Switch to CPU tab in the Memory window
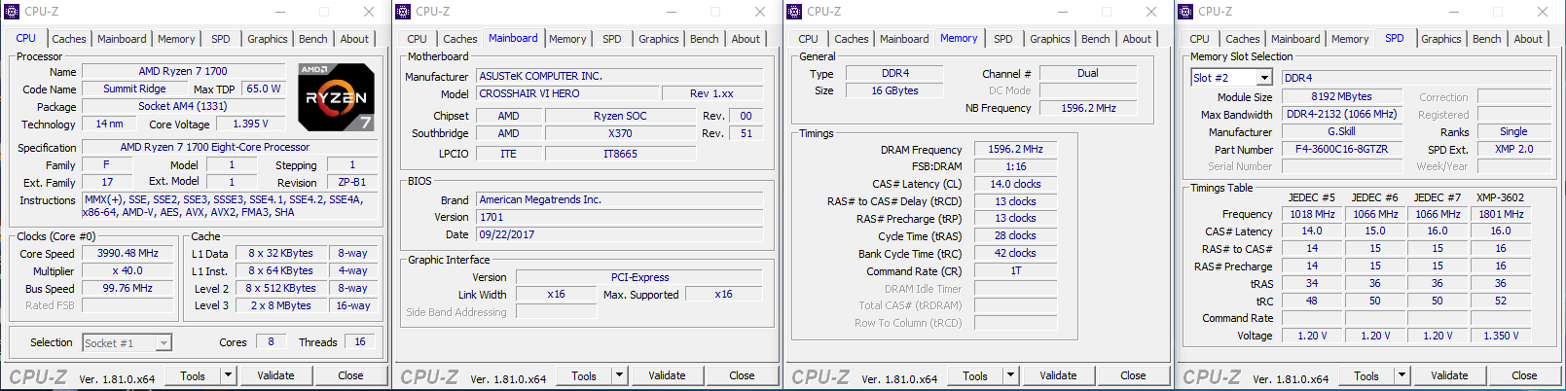The width and height of the screenshot is (1566, 391). pos(809,39)
